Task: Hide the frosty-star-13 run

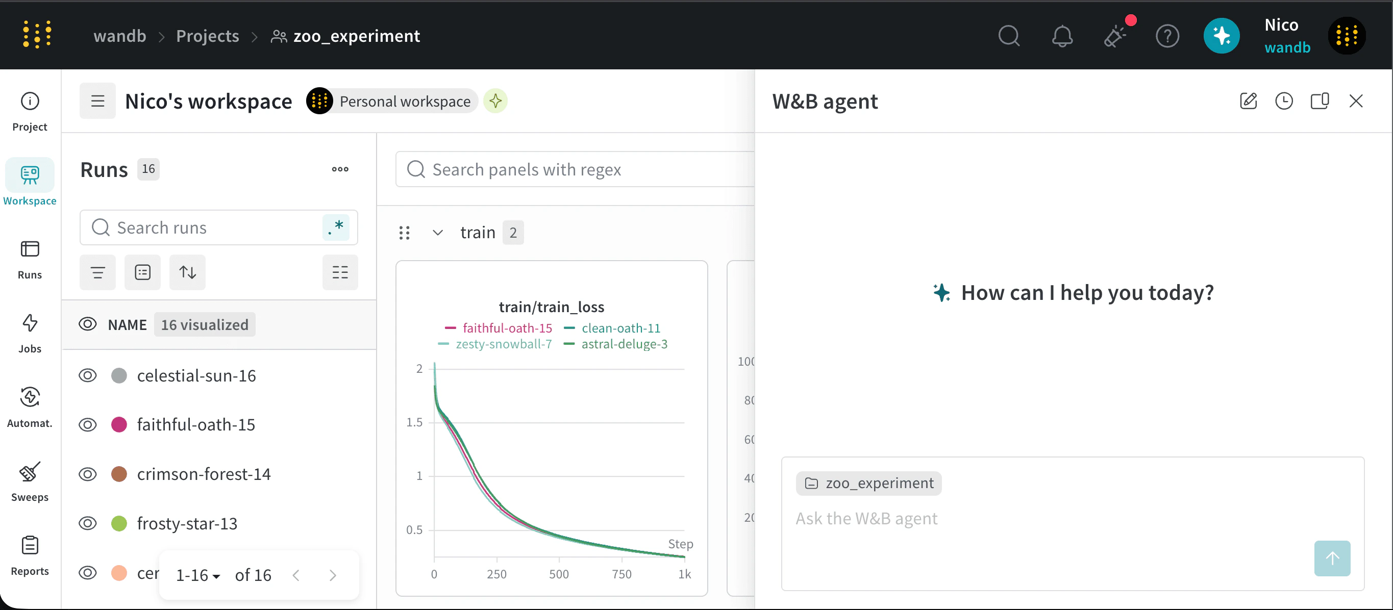Action: tap(88, 523)
